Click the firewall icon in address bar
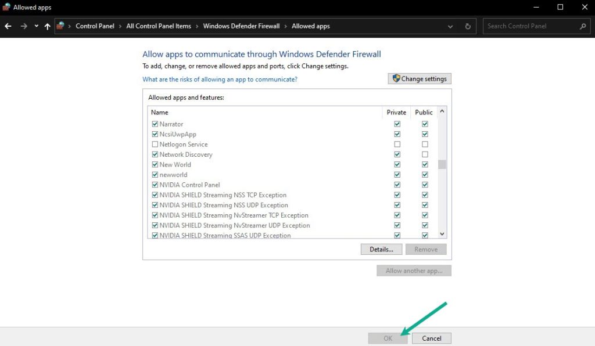Screen dimensions: 595x346 click(x=60, y=26)
